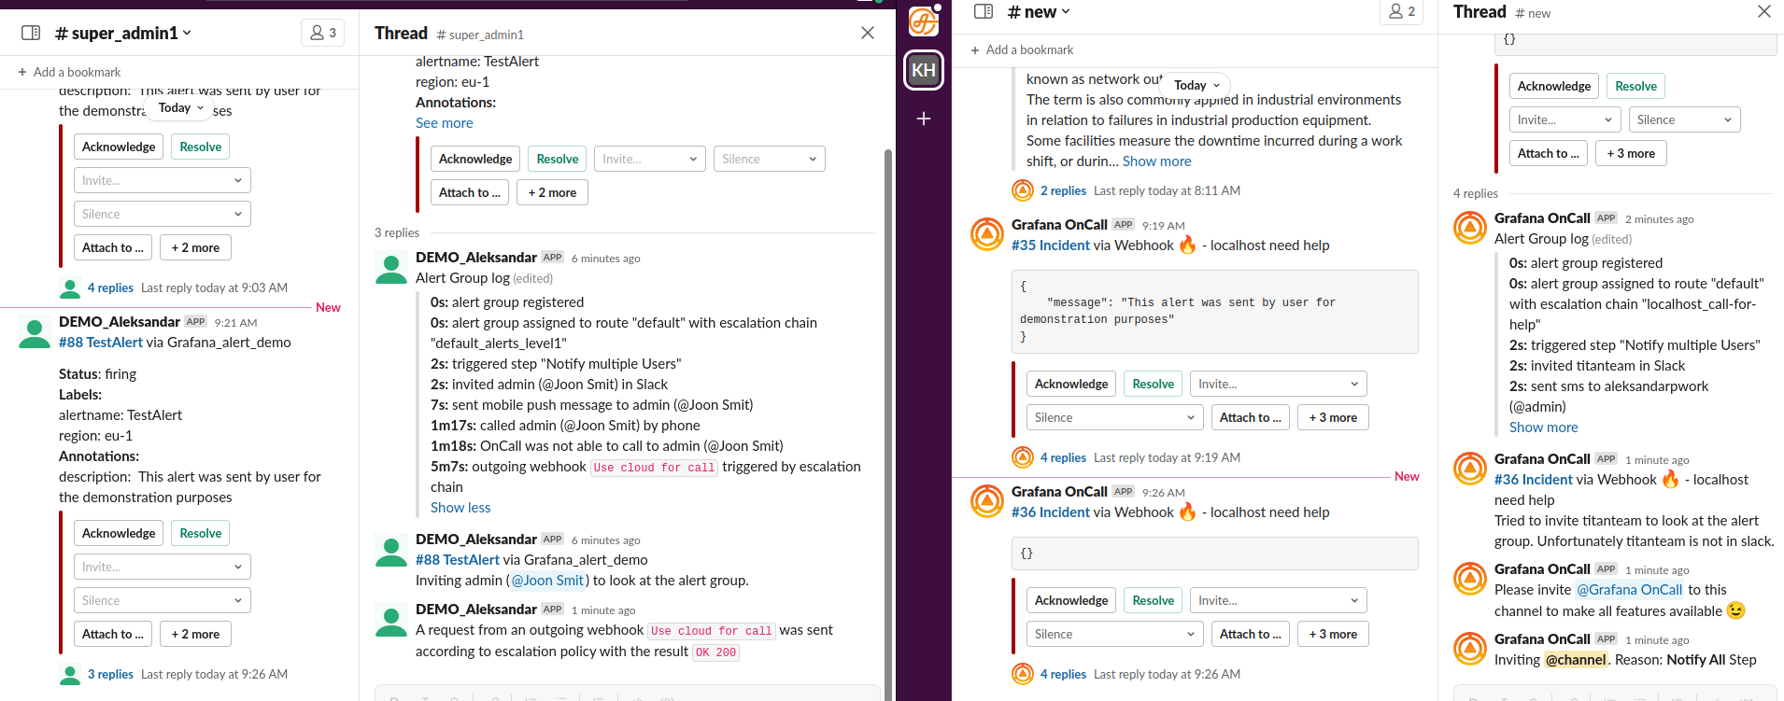1784x701 pixels.
Task: Open Silence dropdown under the #35 Incident message
Action: 1115,417
